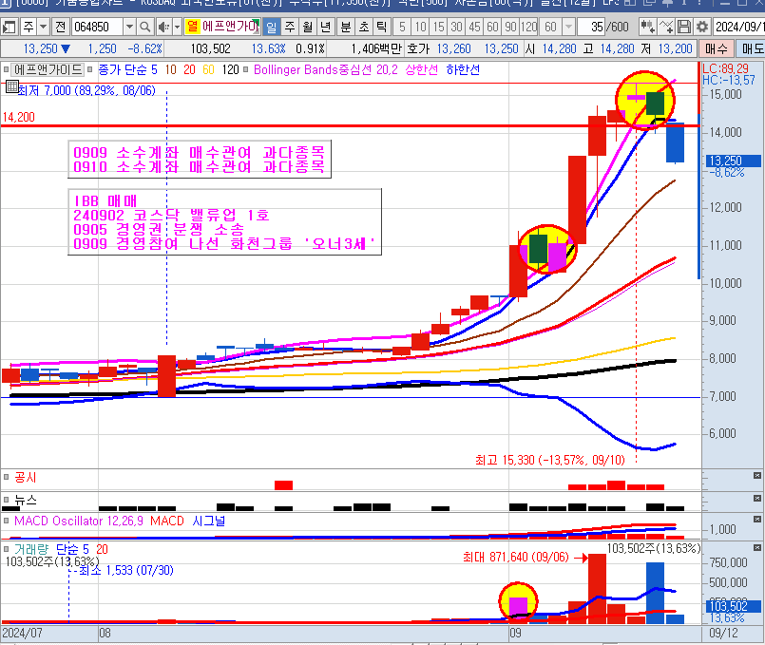Viewport: 765px width, 645px height.
Task: Click the stock search magnifier icon
Action: tap(145, 27)
